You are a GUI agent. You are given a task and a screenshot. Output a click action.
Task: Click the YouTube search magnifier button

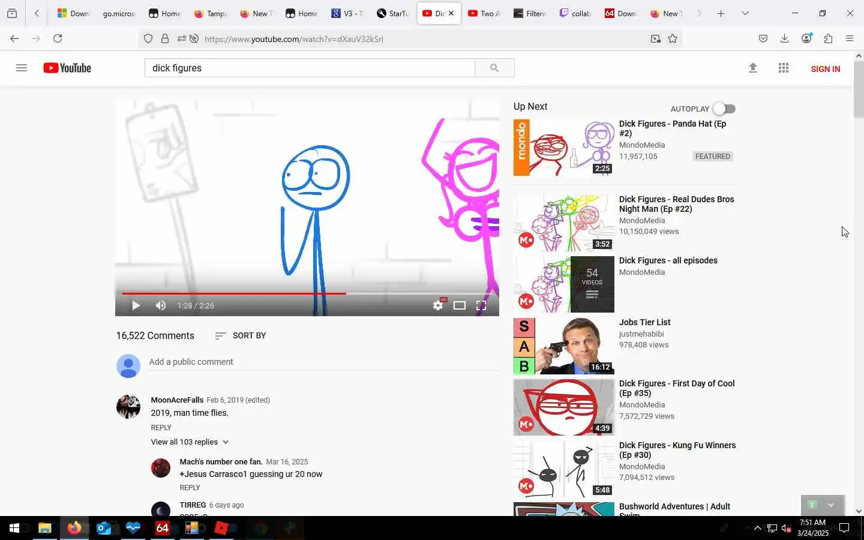click(x=494, y=68)
